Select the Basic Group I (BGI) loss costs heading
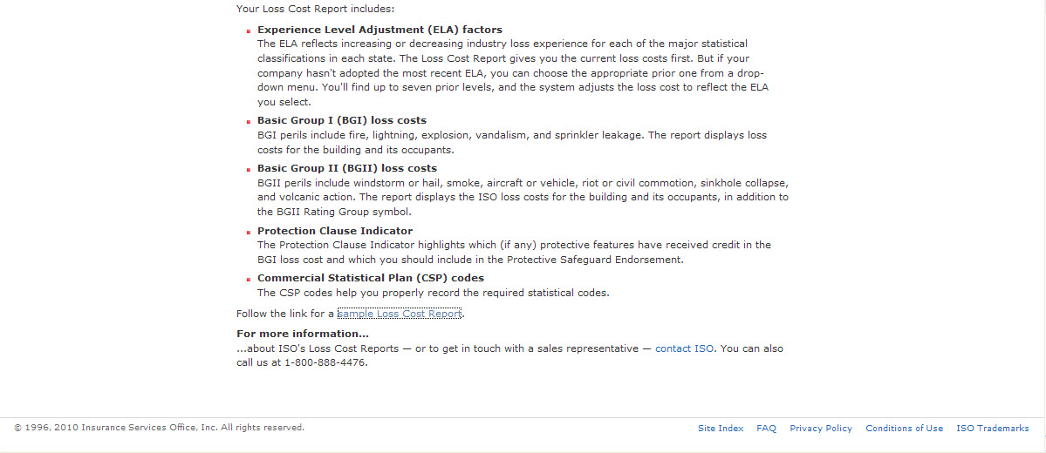The width and height of the screenshot is (1046, 453). tap(342, 120)
